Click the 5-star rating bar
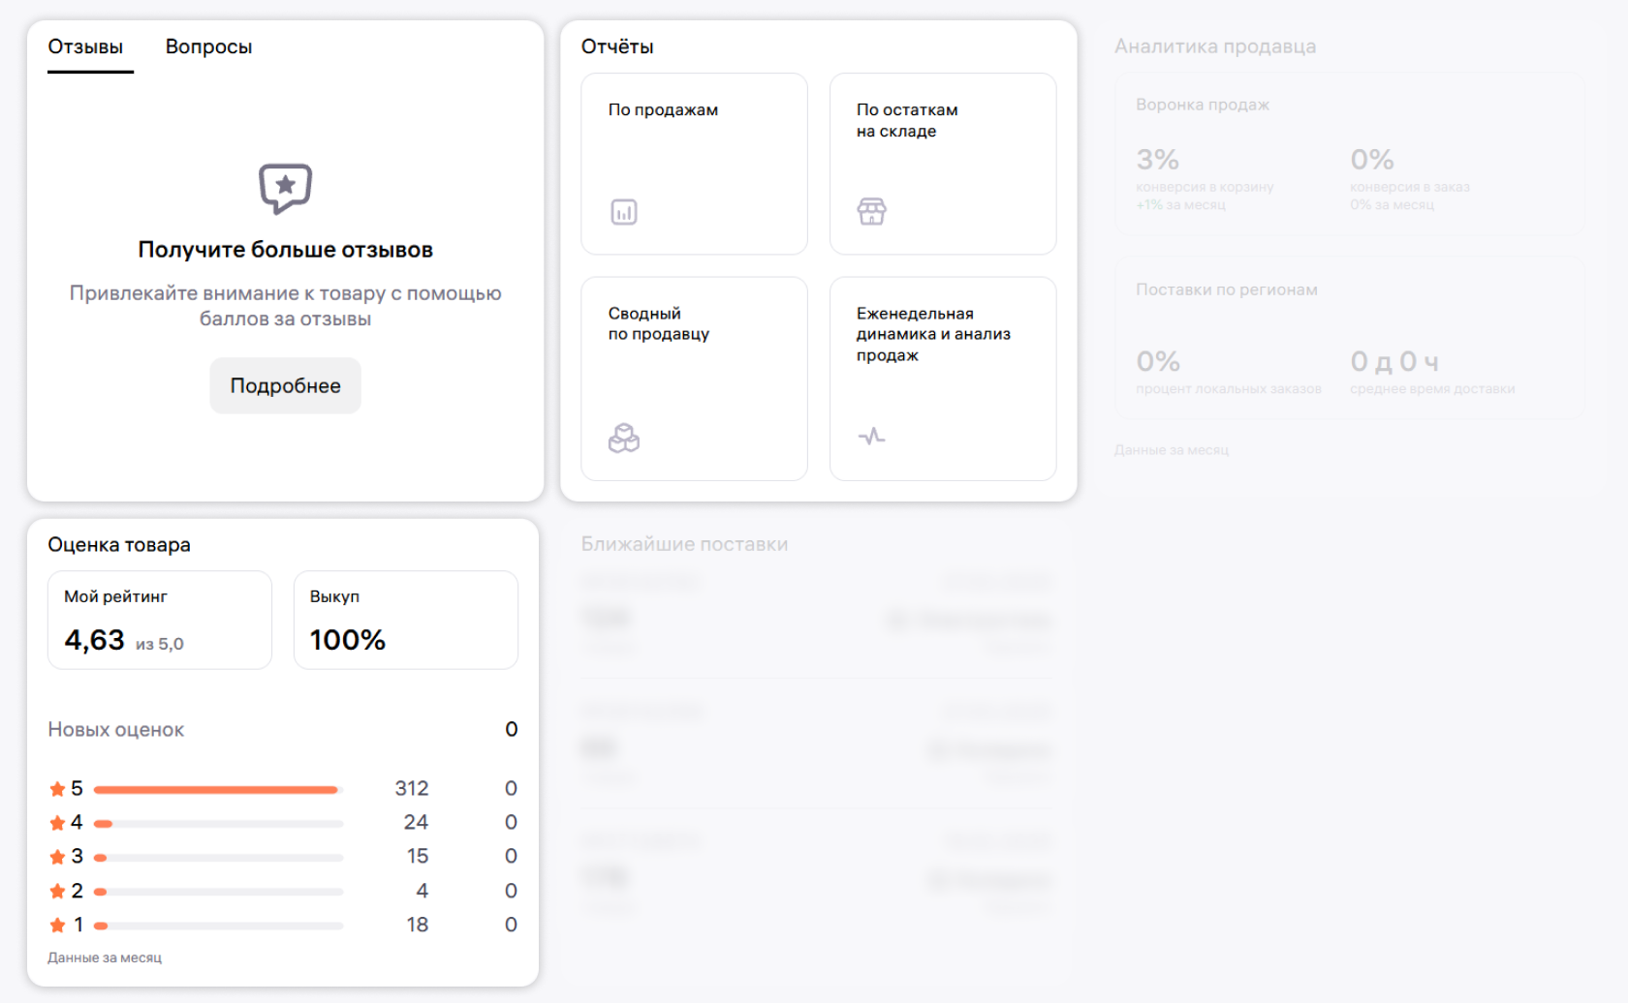This screenshot has height=1003, width=1628. [219, 790]
